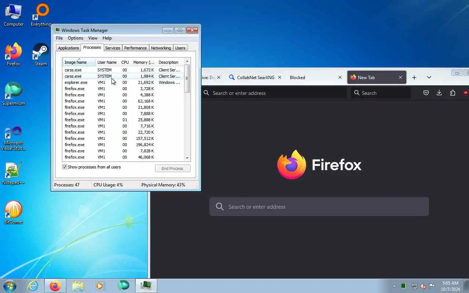The width and height of the screenshot is (469, 293).
Task: Switch to the Applications tab
Action: point(69,48)
